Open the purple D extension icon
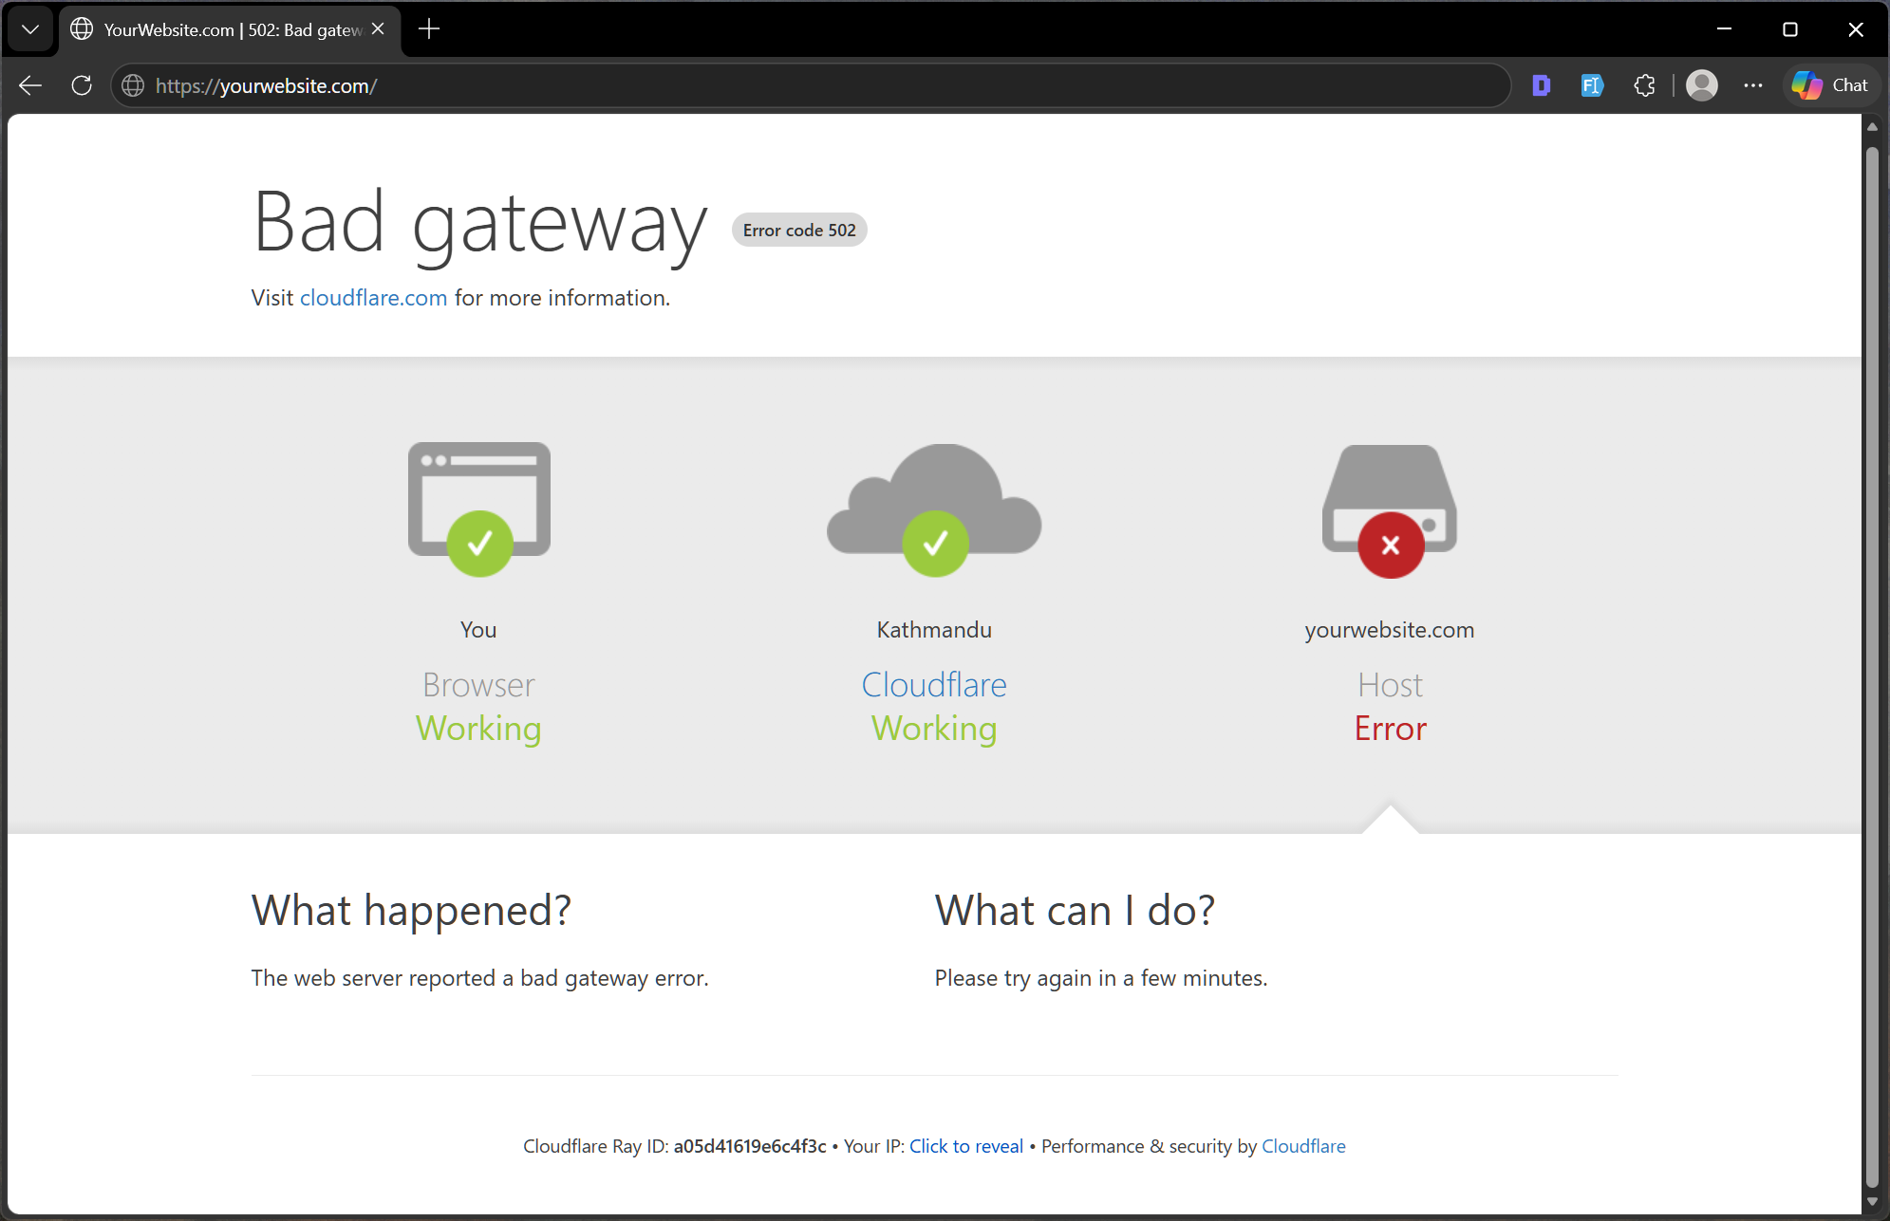The image size is (1890, 1221). pyautogui.click(x=1541, y=85)
